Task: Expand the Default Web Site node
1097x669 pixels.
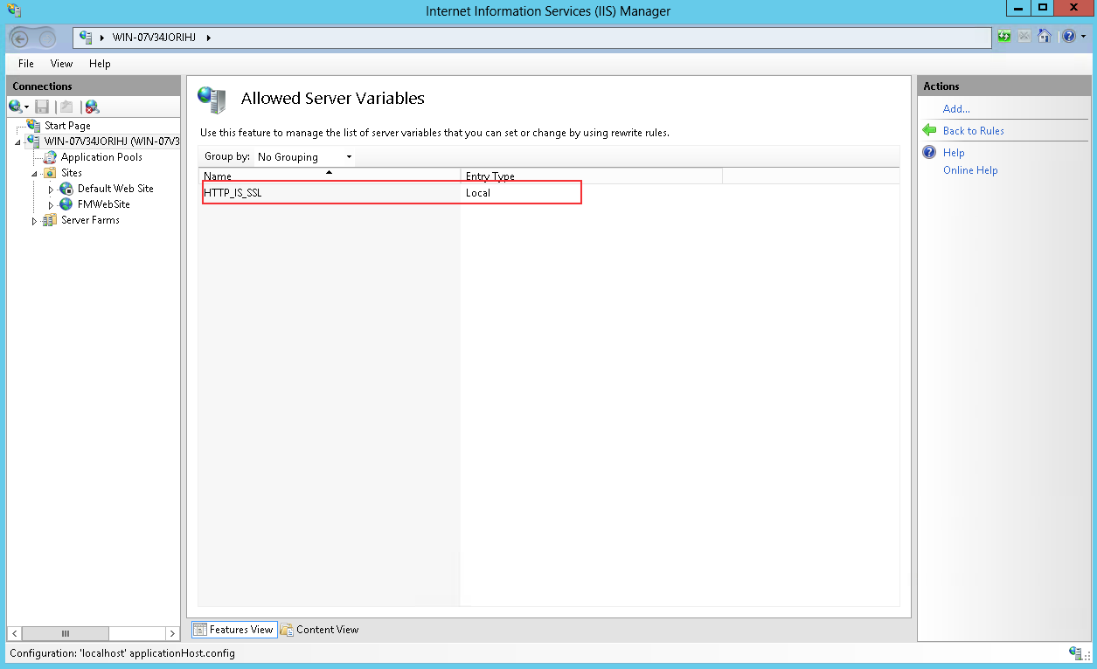Action: pos(51,190)
